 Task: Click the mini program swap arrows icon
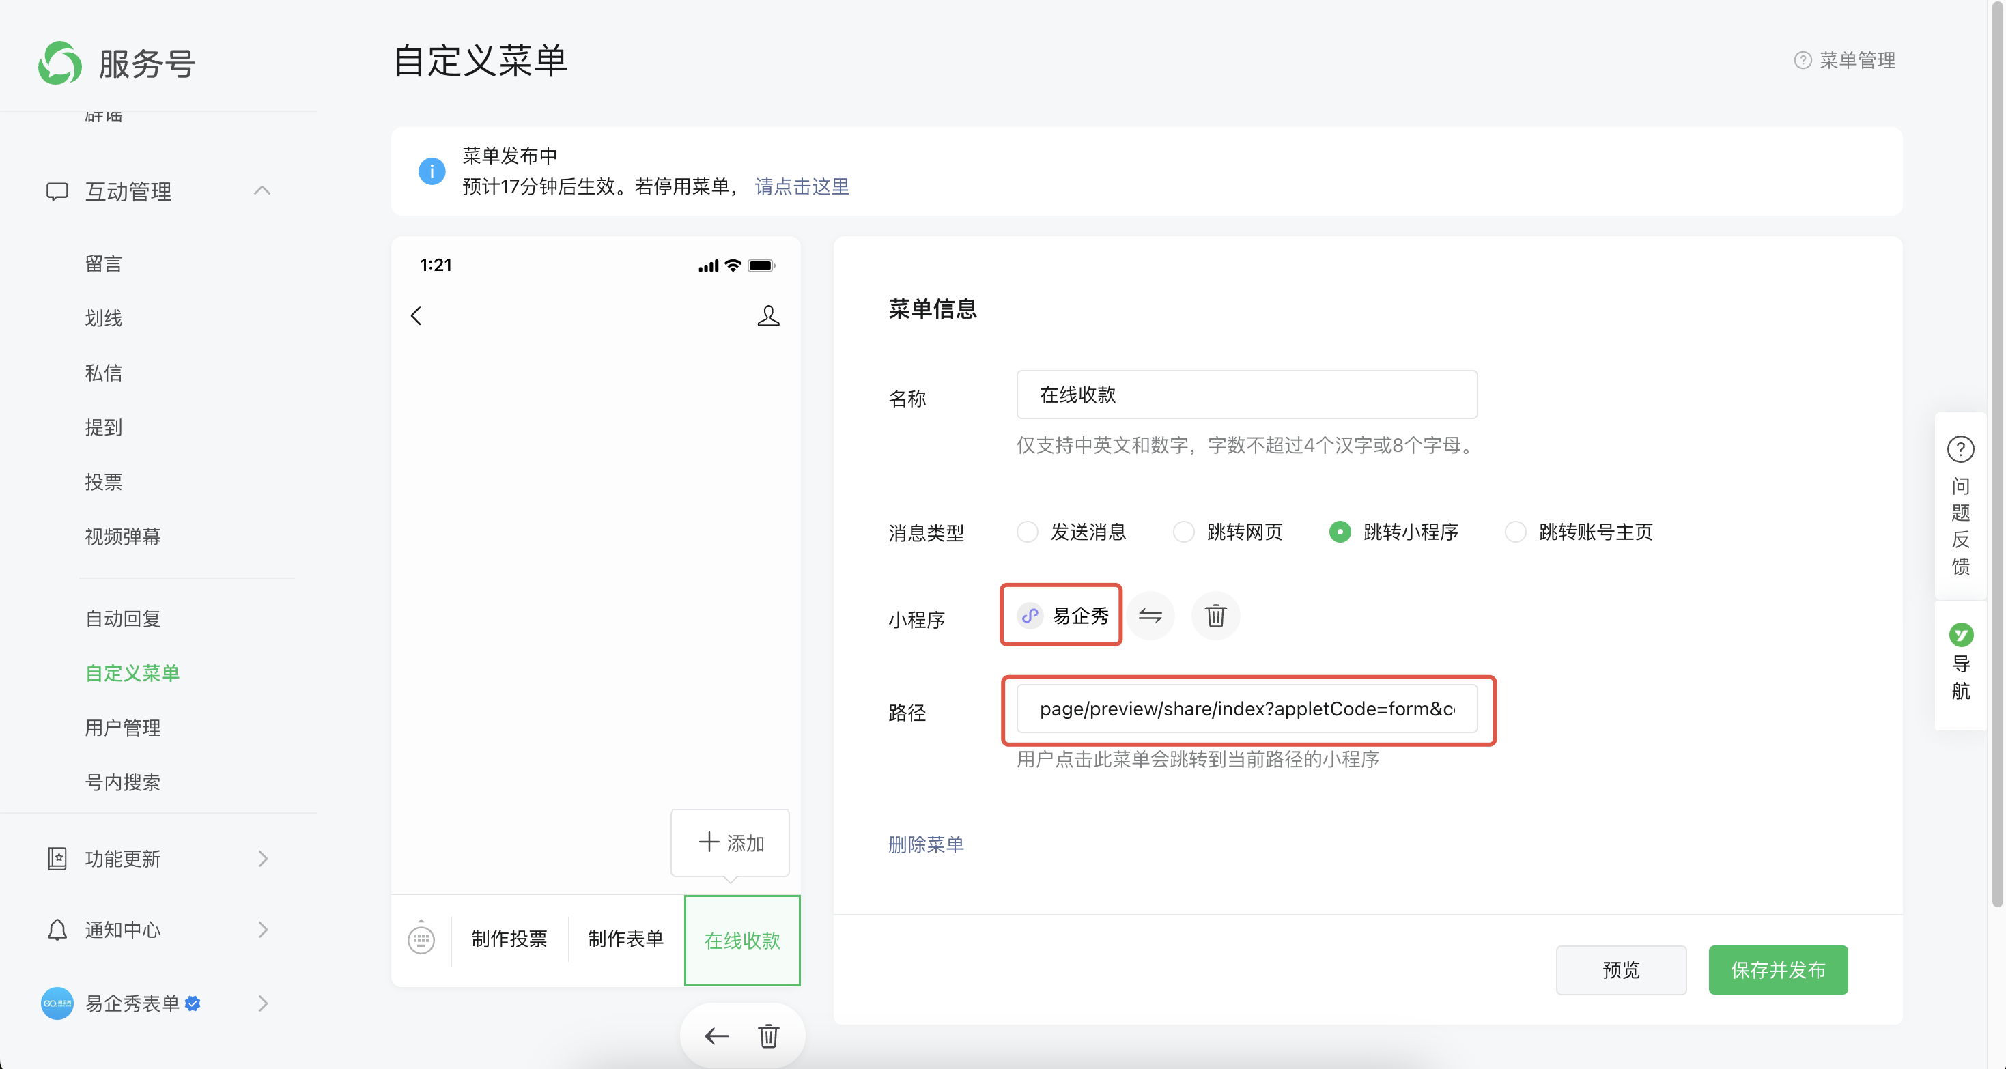coord(1149,616)
